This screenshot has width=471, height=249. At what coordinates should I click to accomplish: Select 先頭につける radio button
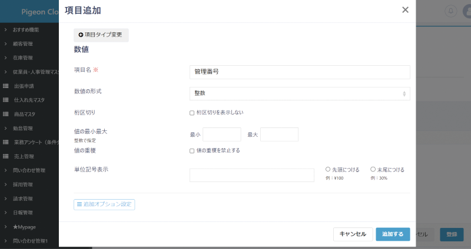tap(328, 170)
